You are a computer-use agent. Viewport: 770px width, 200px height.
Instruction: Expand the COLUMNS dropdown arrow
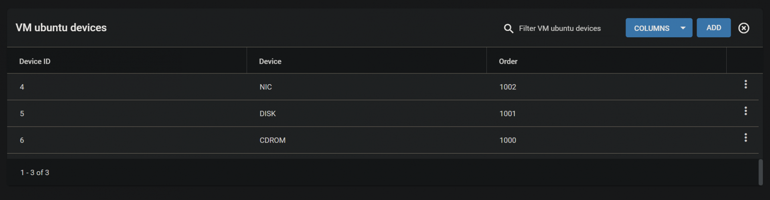[683, 28]
